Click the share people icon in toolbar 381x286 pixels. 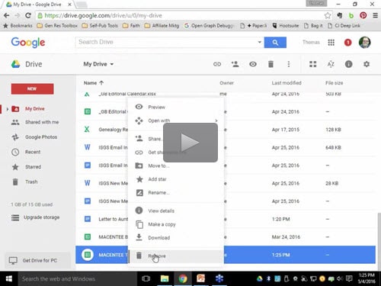point(235,64)
